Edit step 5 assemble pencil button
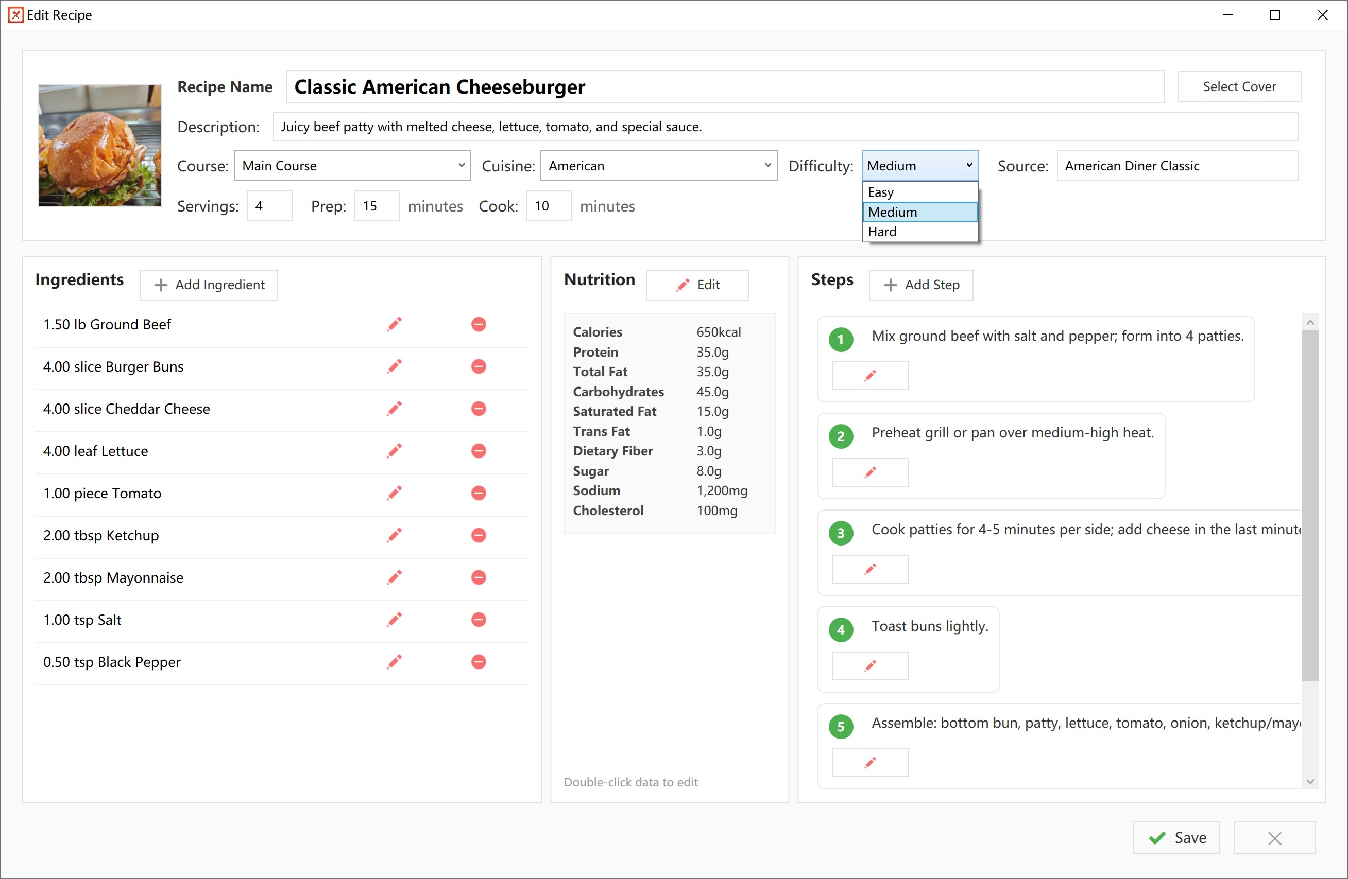1348x879 pixels. (870, 763)
